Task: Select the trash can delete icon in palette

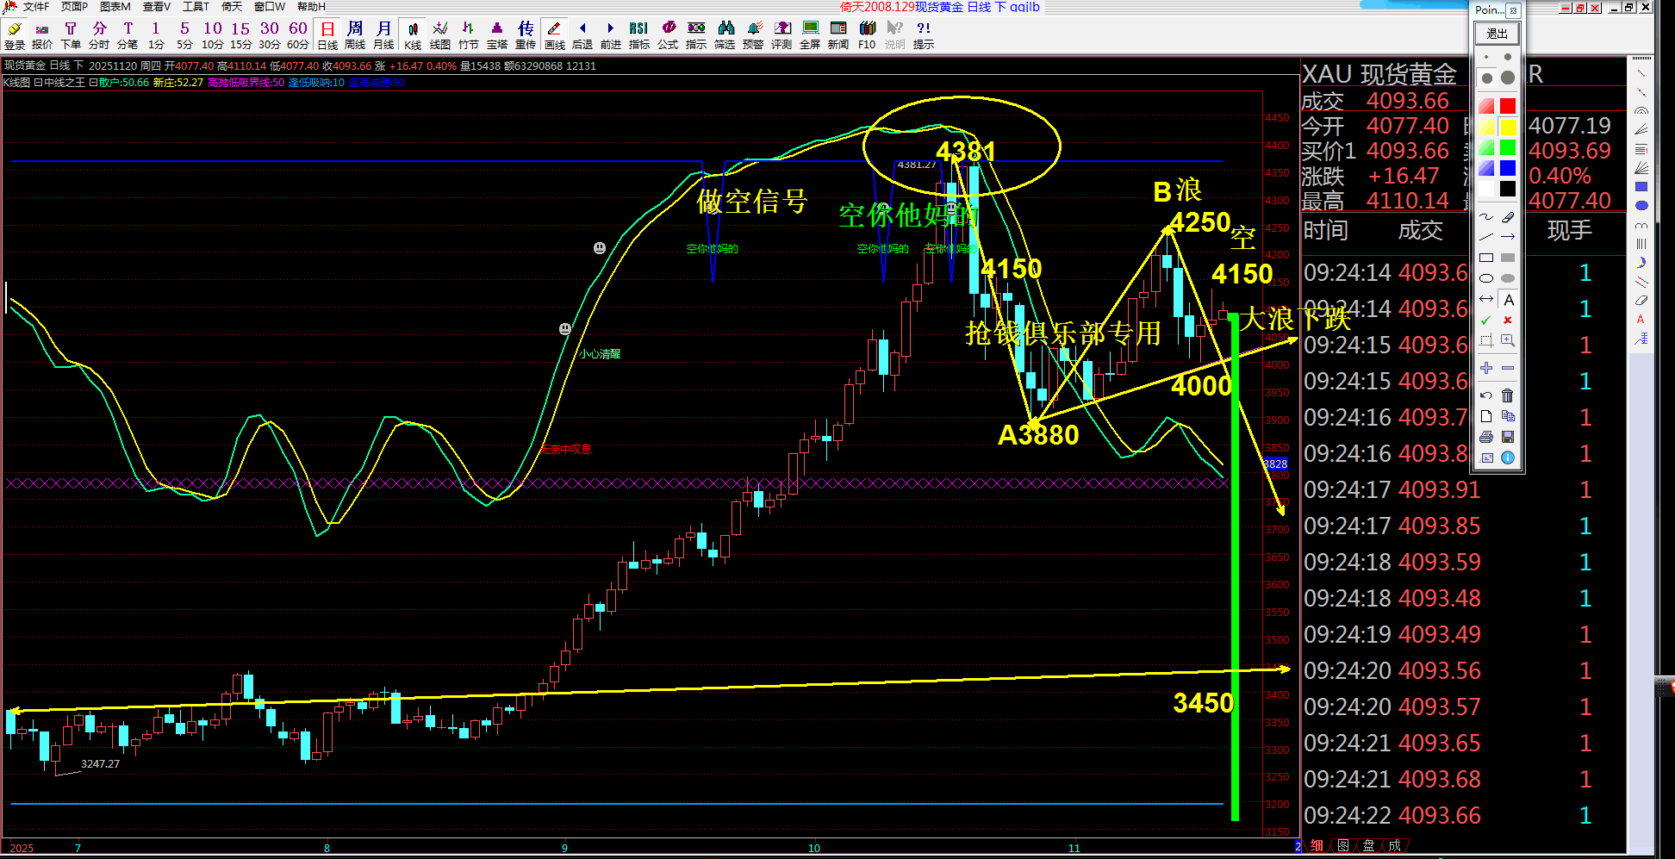Action: (1507, 395)
